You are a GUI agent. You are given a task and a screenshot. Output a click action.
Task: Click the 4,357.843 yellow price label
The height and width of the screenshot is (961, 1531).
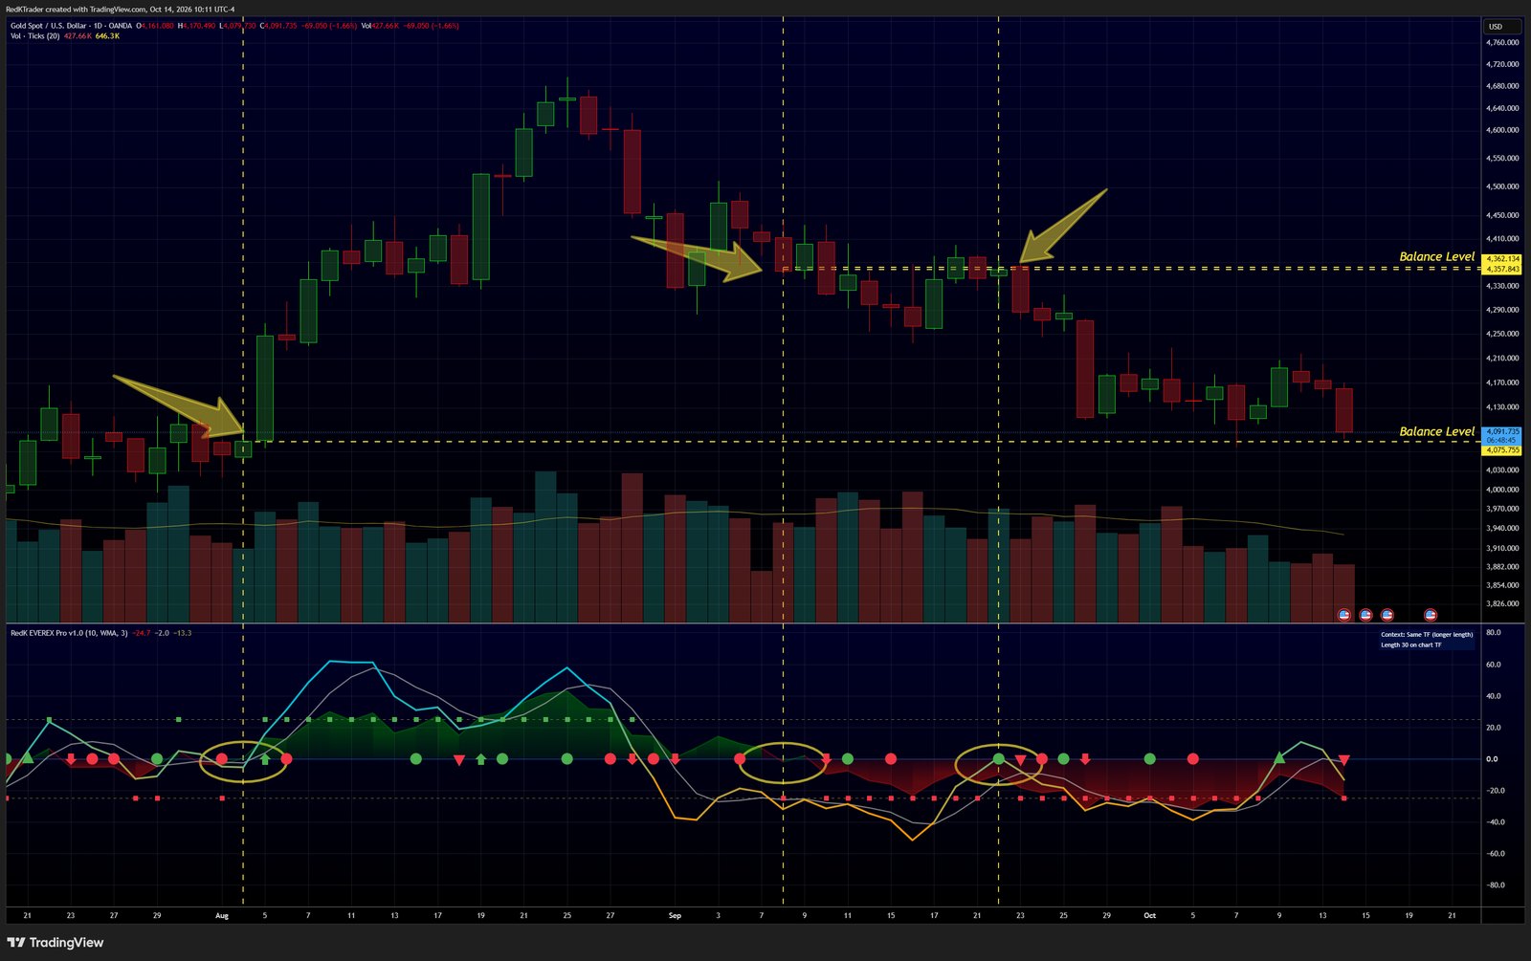click(x=1501, y=269)
